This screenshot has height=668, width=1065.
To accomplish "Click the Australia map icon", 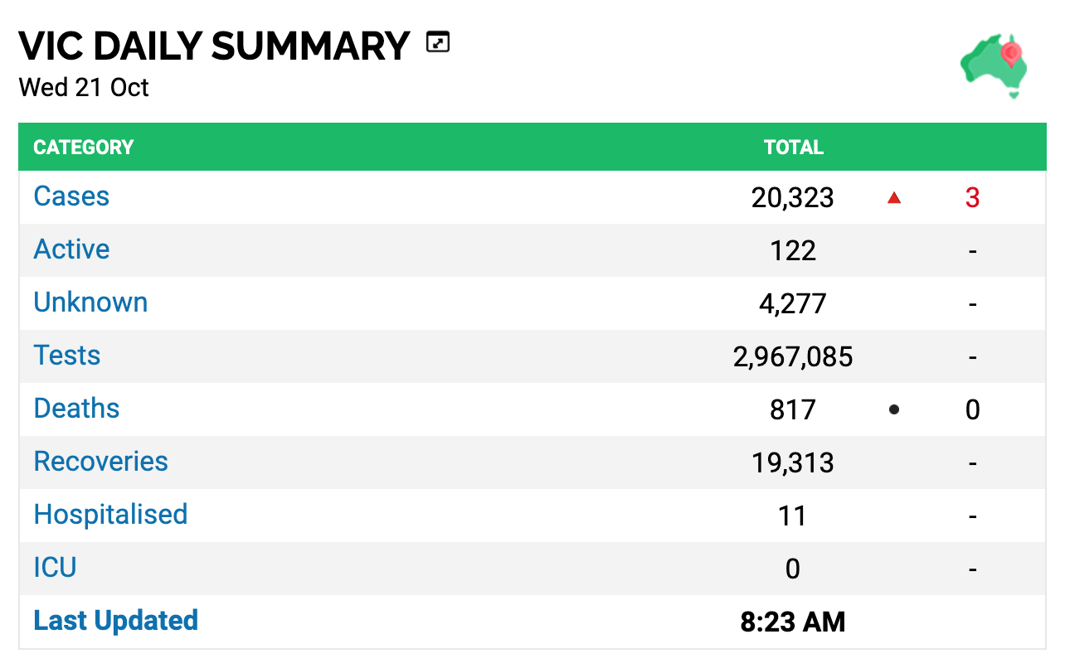I will click(994, 67).
